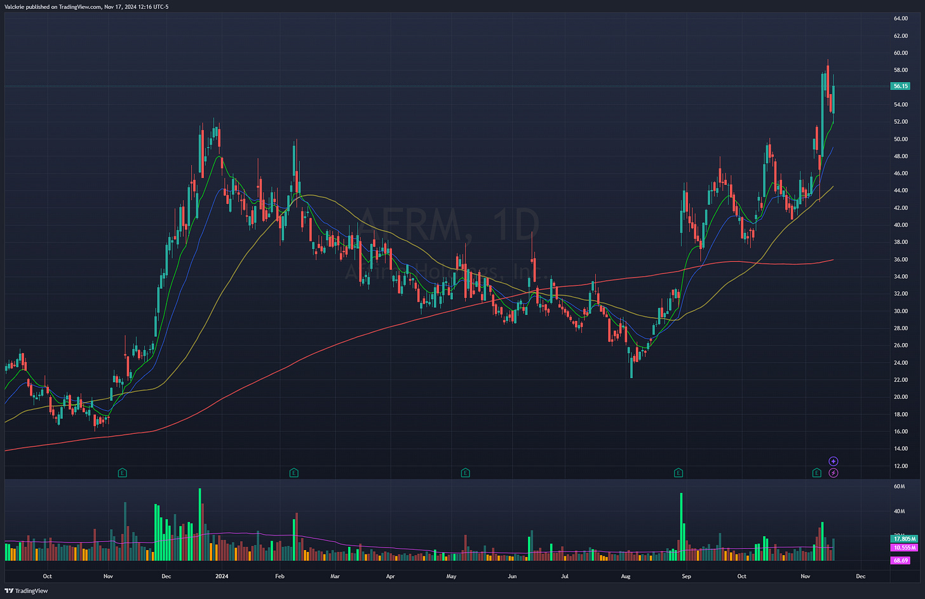Click the earnings marker below November 2024

pos(817,473)
